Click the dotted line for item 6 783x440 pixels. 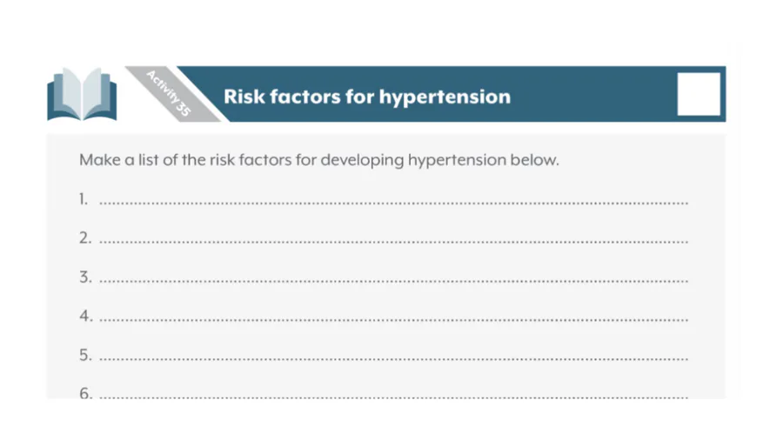coord(393,397)
